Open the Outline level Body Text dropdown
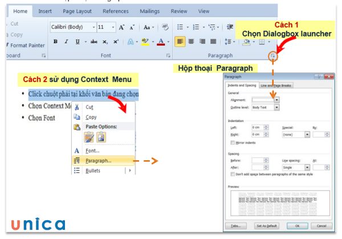This screenshot has width=342, height=239. (x=276, y=107)
